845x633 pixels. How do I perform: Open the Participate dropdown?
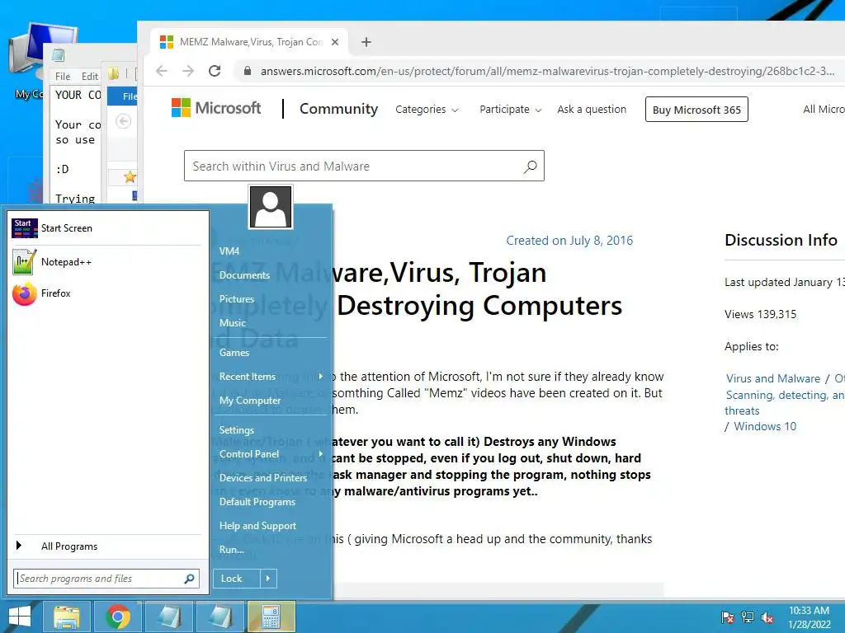[x=511, y=110]
